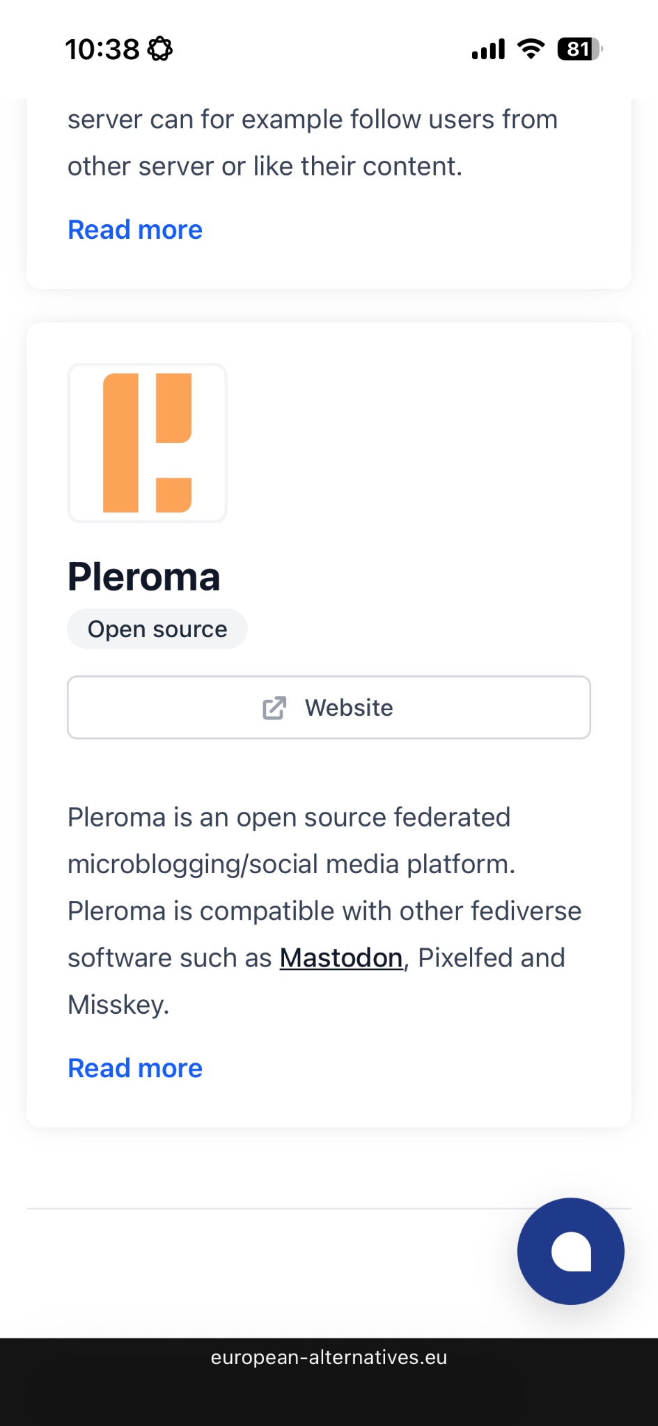Viewport: 658px width, 1426px height.
Task: Tap the cellular signal bars icon
Action: tap(488, 49)
